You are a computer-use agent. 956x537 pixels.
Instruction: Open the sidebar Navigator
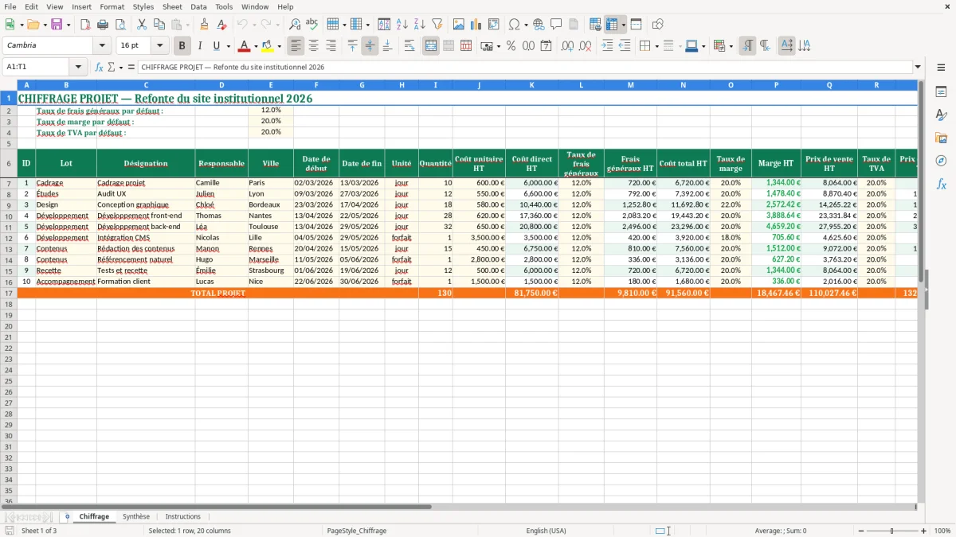tap(941, 161)
